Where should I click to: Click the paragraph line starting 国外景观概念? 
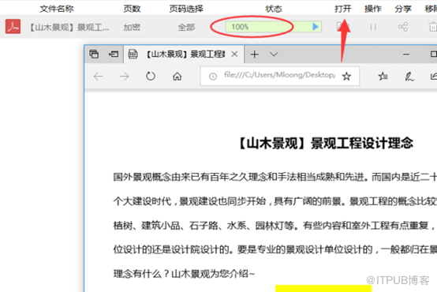[275, 177]
